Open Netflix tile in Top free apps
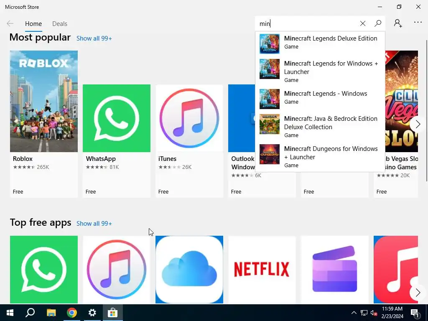This screenshot has width=428, height=321. [x=262, y=270]
